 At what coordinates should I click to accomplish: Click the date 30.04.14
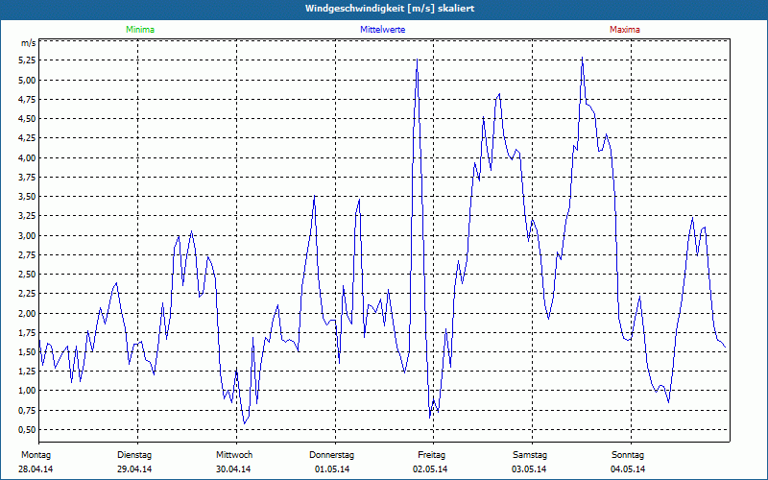tap(233, 469)
